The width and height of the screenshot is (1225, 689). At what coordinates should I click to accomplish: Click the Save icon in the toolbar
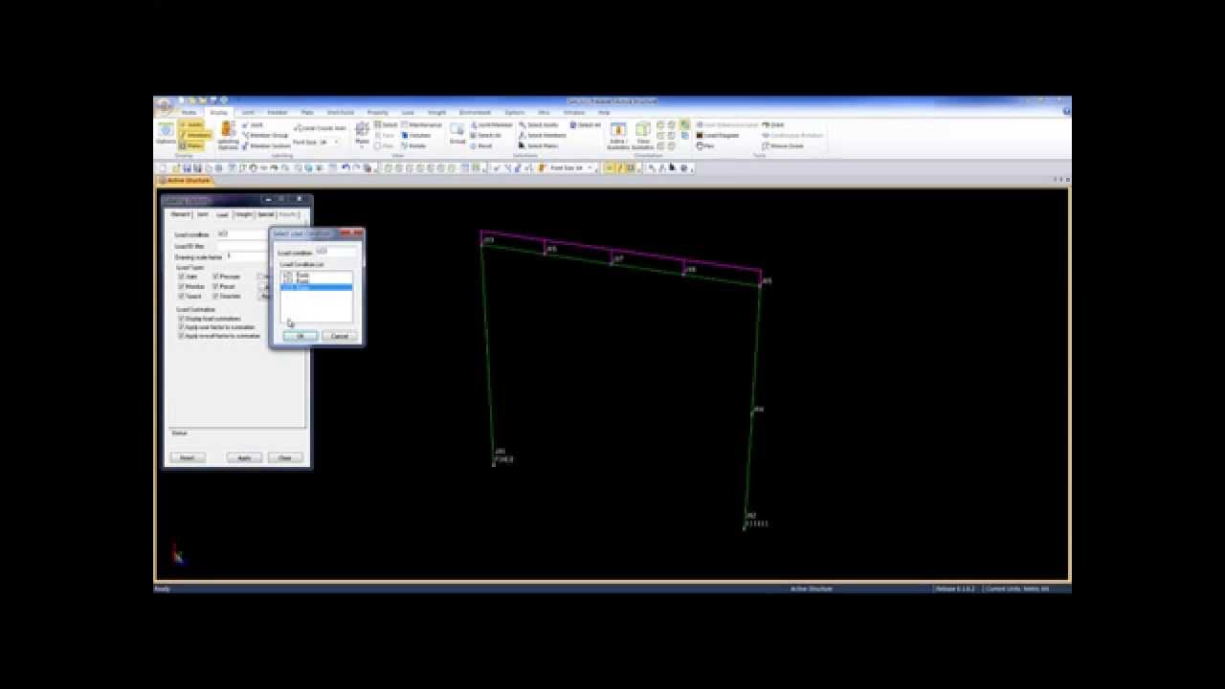[x=186, y=167]
